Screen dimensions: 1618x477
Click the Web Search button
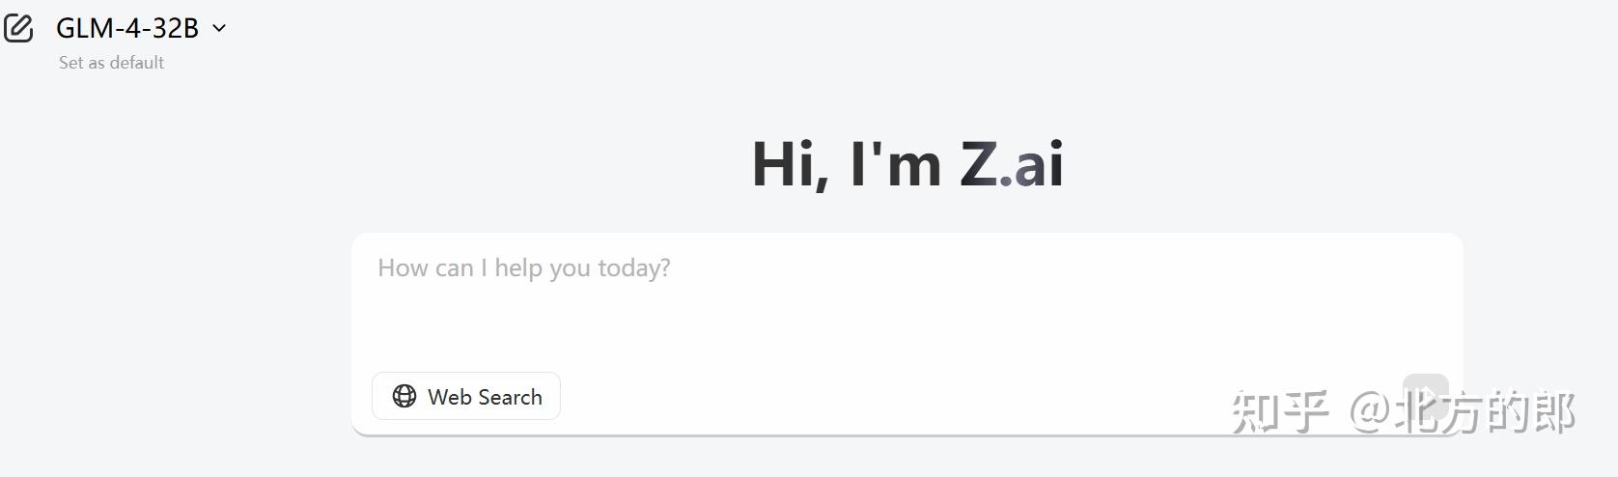pos(466,396)
